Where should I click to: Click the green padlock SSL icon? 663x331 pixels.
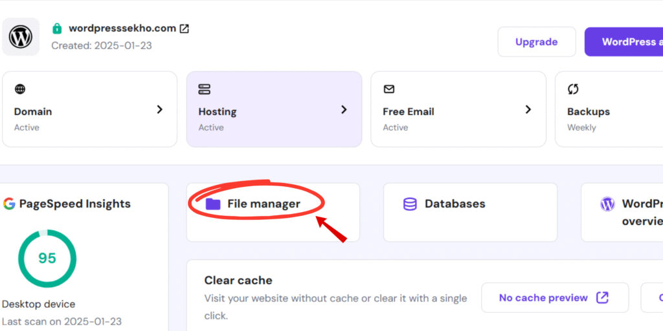(x=57, y=28)
